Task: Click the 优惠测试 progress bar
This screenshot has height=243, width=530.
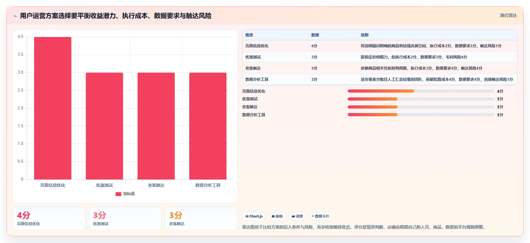Action: pos(421,99)
